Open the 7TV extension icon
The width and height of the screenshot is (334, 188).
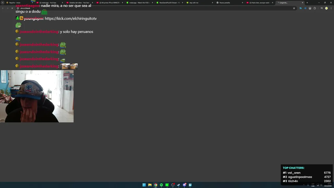[x=301, y=8]
